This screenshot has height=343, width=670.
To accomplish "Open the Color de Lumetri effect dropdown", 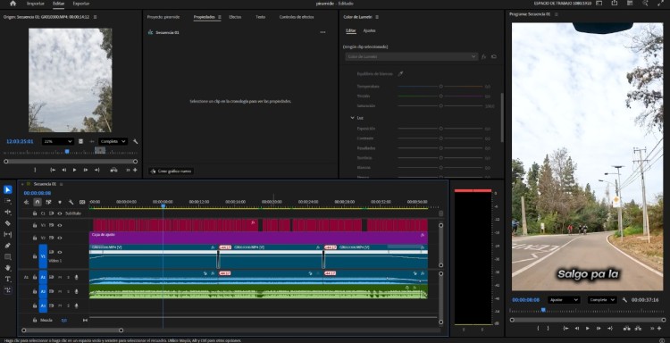I will click(411, 57).
